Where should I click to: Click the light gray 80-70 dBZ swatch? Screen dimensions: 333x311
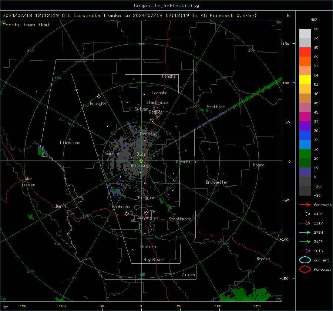[x=305, y=34]
